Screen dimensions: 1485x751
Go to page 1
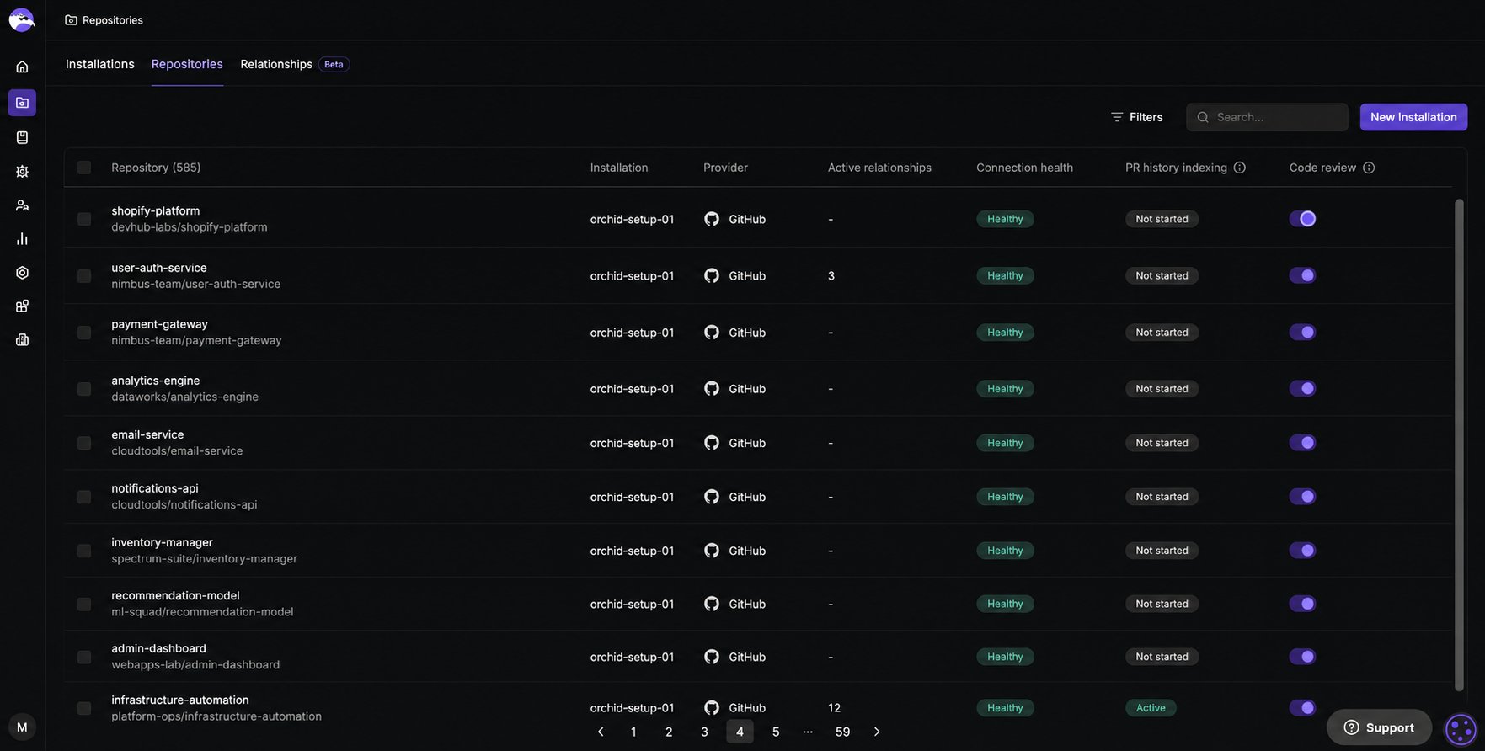pos(633,732)
